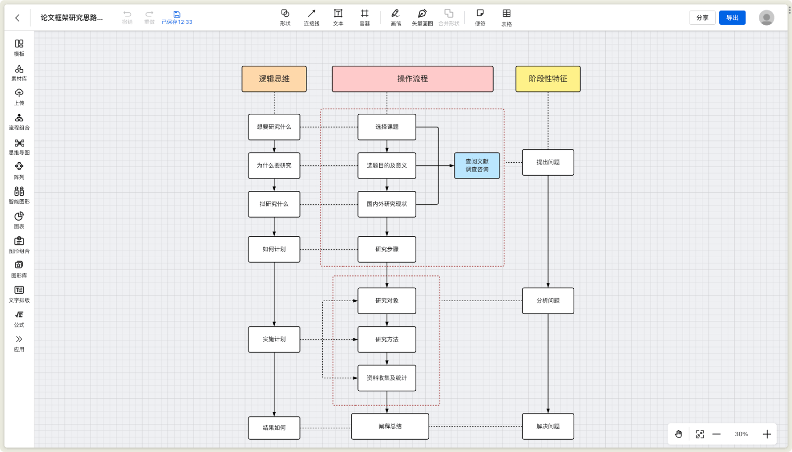Click the plus button to zoom in
The height and width of the screenshot is (452, 792).
pyautogui.click(x=767, y=434)
